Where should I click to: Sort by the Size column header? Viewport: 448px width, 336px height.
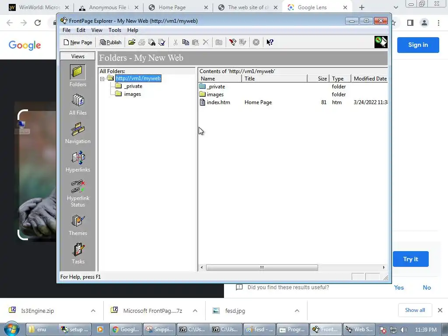[318, 79]
